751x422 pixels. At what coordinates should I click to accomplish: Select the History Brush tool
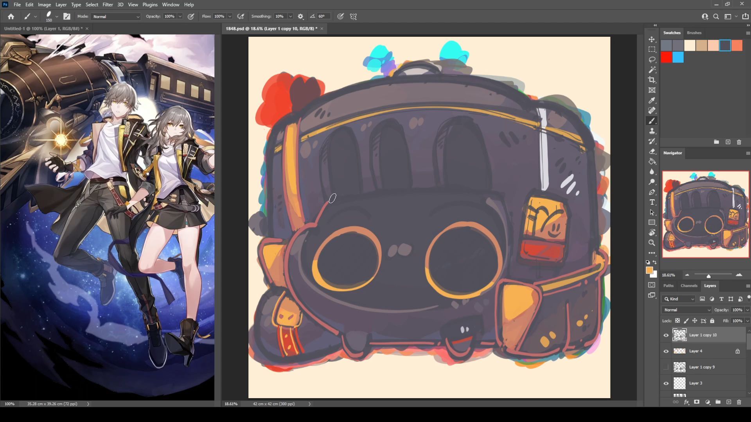[x=652, y=141]
